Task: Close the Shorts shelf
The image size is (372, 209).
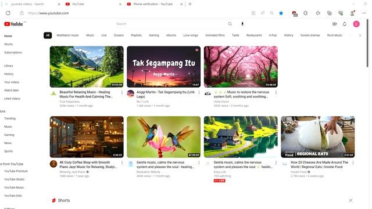Action: pos(350,200)
